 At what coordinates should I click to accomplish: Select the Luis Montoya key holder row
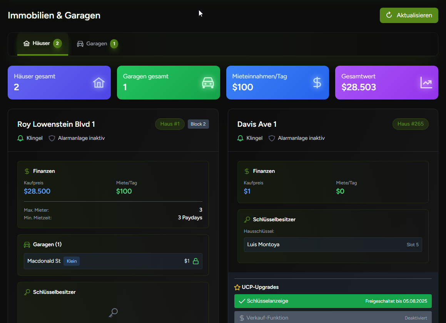(x=333, y=245)
